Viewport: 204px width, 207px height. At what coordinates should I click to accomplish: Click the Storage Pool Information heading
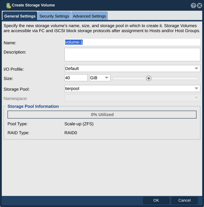33,106
